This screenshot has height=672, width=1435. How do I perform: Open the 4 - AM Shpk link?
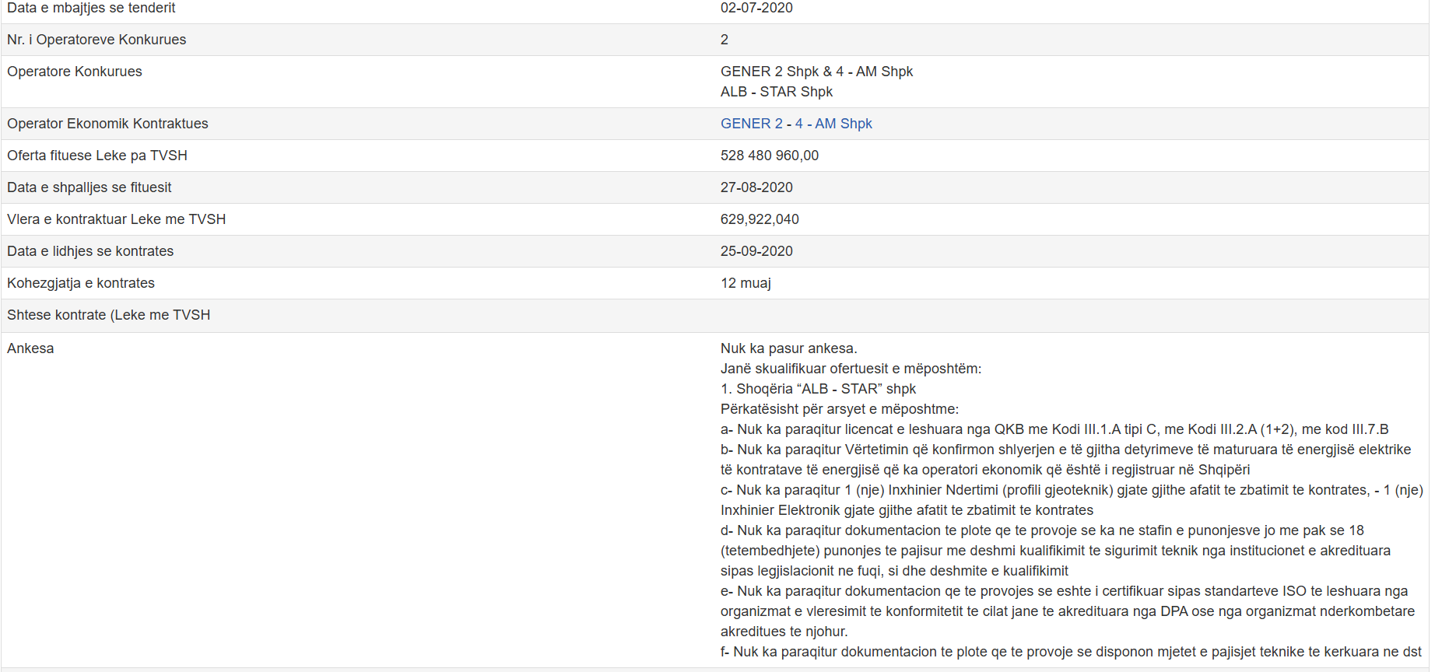coord(833,124)
